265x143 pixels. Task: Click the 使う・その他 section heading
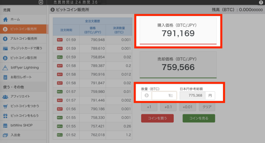[13, 87]
